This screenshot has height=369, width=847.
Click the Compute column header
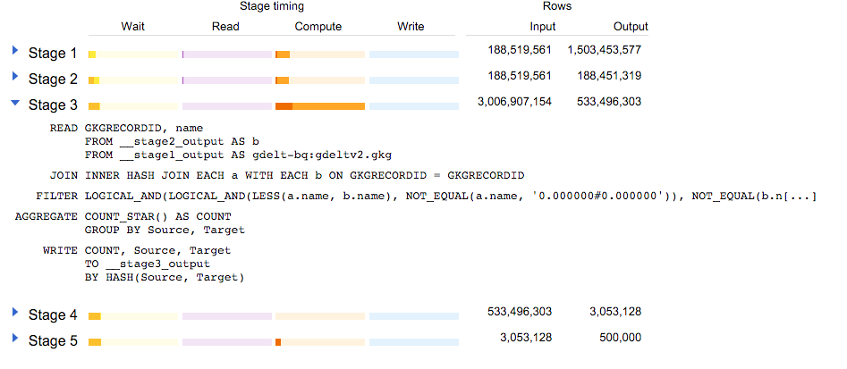pos(318,26)
